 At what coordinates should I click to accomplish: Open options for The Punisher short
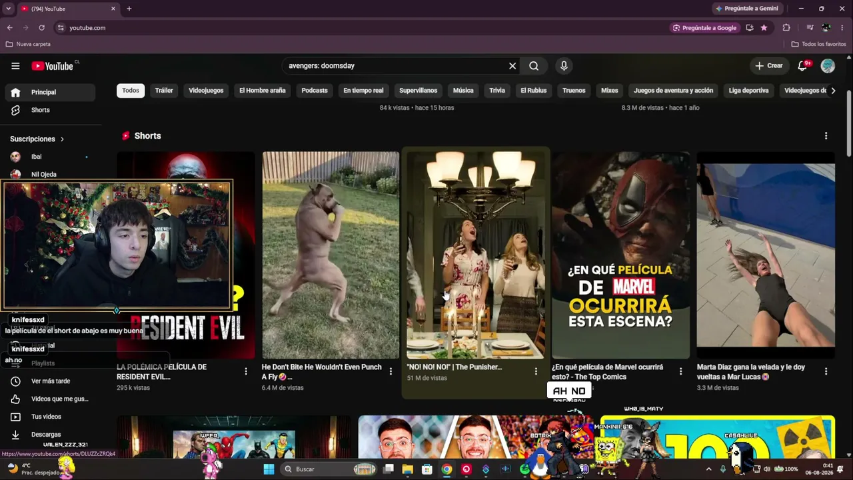536,371
